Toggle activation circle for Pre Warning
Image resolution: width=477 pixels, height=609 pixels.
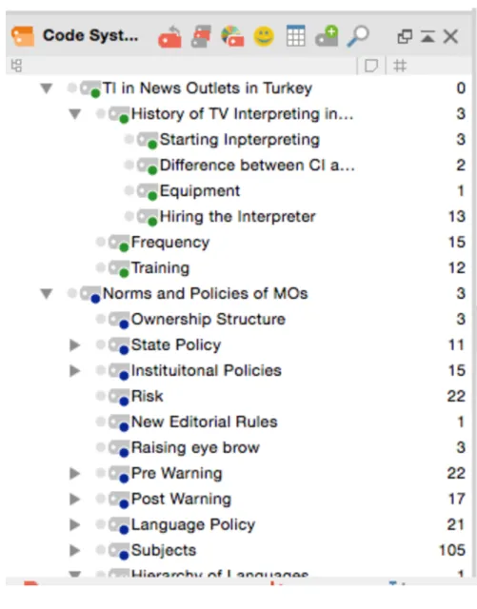pos(101,472)
